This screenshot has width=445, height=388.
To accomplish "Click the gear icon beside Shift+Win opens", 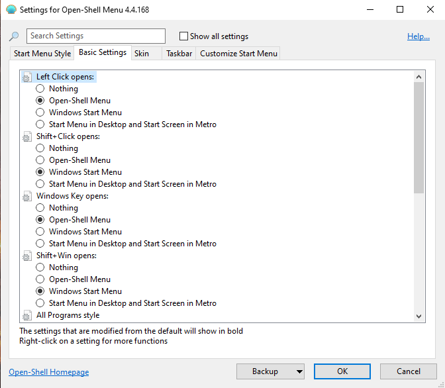I will tap(26, 256).
